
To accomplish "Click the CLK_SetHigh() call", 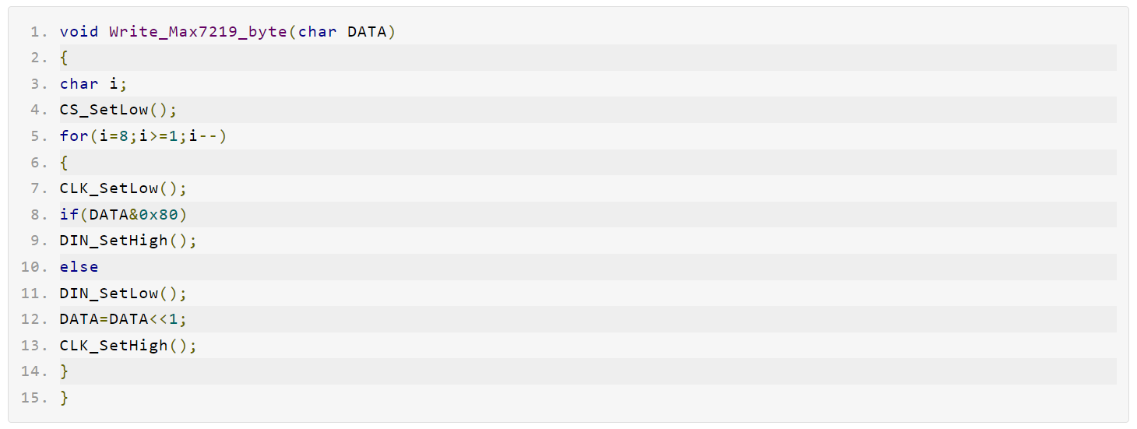I will click(x=128, y=346).
